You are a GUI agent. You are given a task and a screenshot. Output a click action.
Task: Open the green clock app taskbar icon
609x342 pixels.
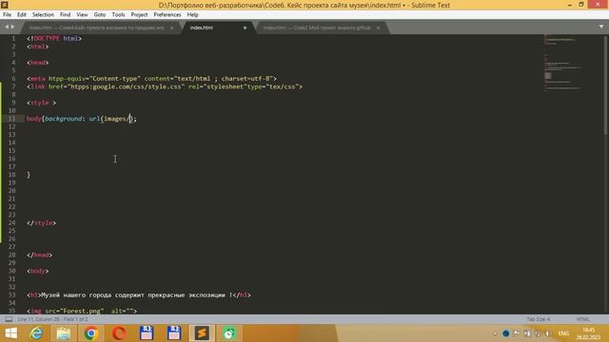[x=229, y=333]
